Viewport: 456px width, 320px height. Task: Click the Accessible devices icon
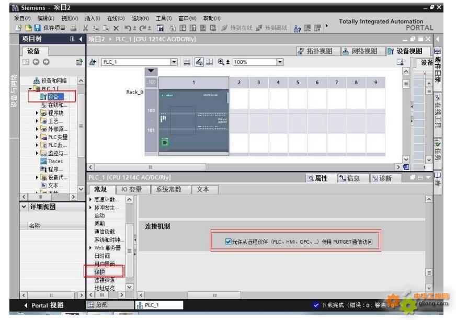pos(297,28)
